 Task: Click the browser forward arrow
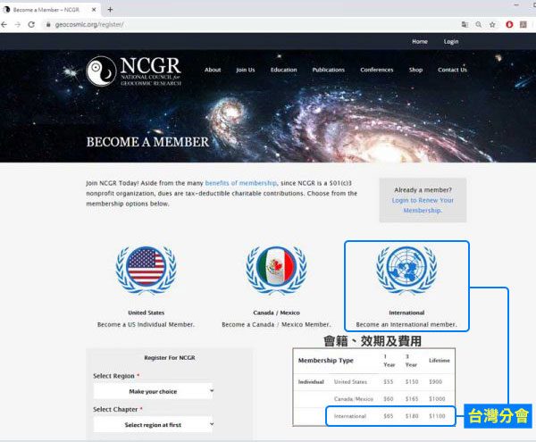pos(18,25)
